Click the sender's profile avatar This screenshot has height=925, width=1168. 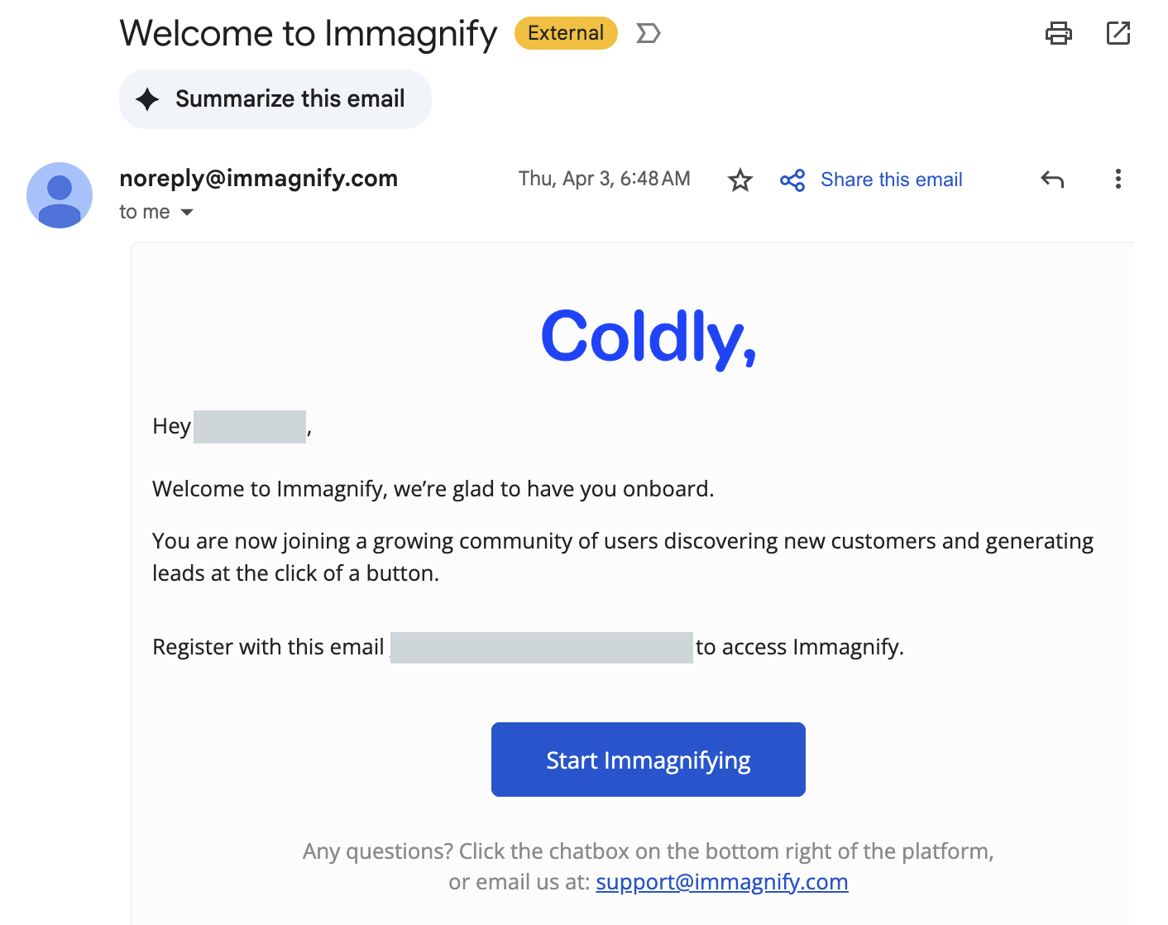[x=60, y=195]
